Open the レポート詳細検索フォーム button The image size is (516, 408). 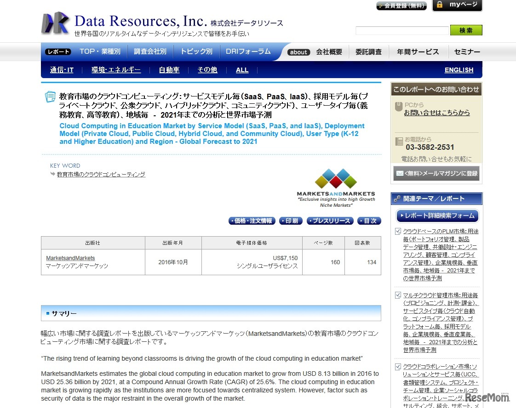pyautogui.click(x=437, y=216)
